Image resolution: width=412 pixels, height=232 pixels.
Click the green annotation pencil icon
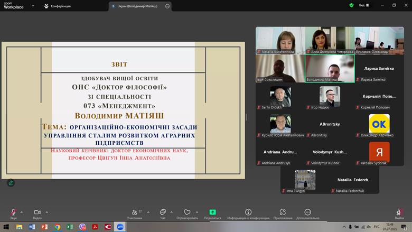tap(11, 183)
